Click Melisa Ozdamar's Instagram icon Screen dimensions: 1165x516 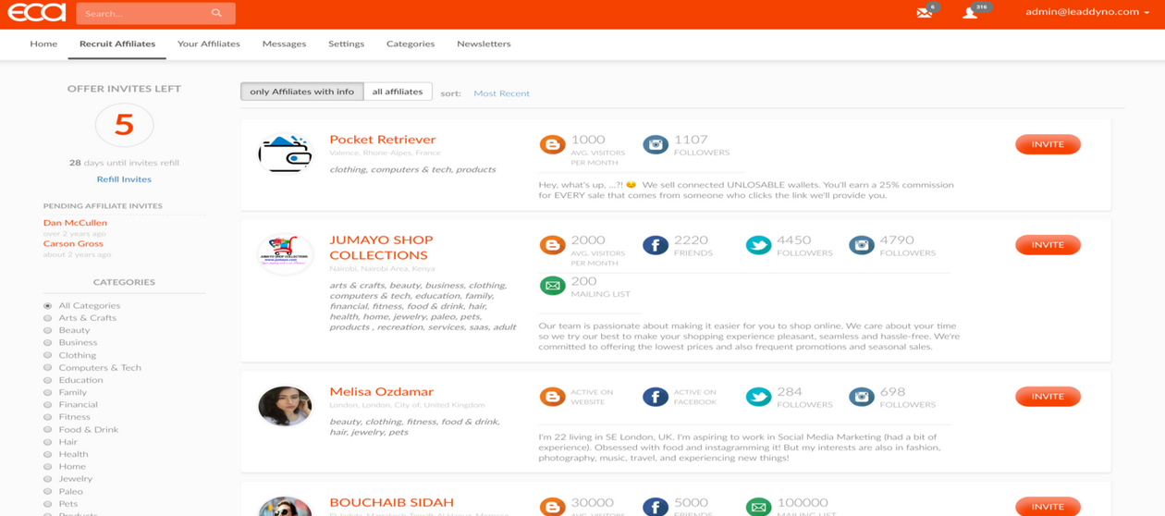click(862, 397)
